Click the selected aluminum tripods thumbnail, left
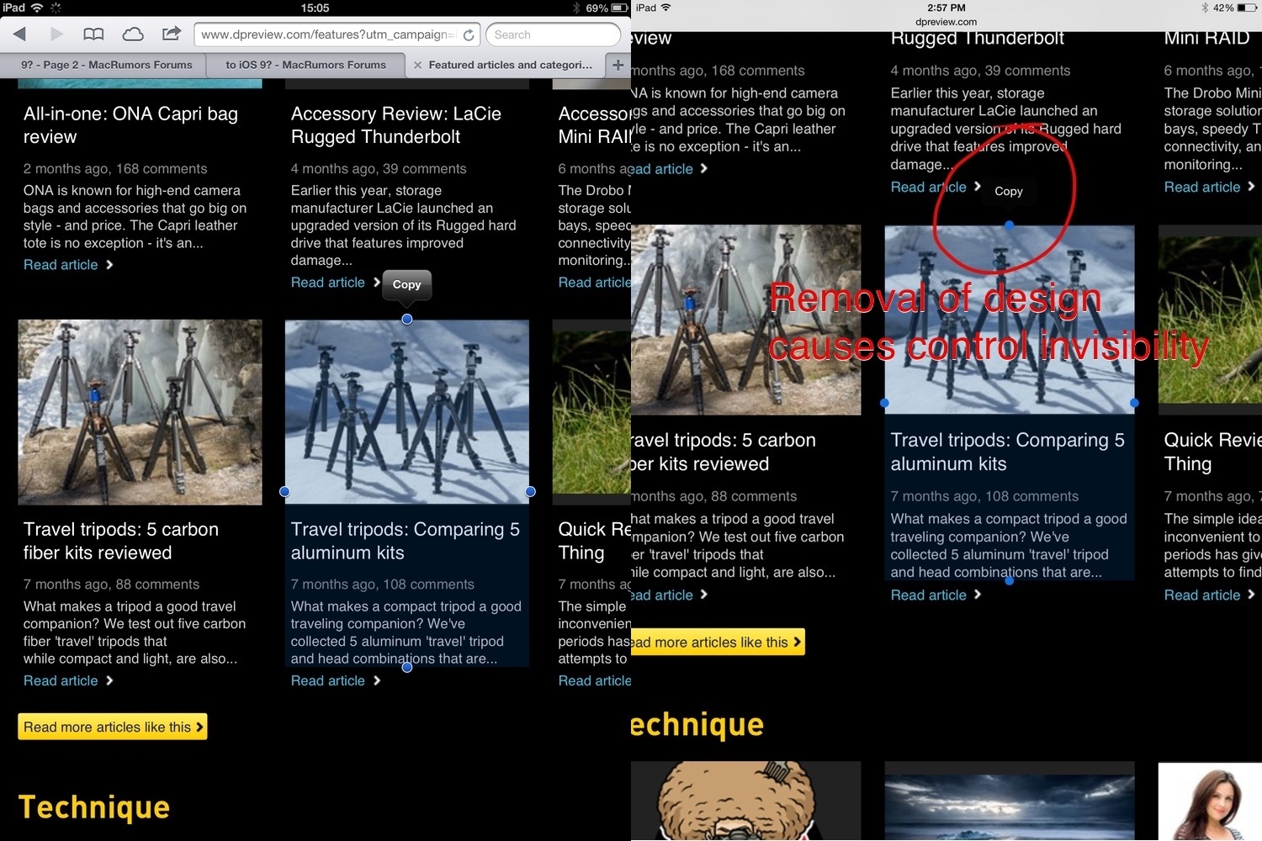Viewport: 1262px width, 841px height. tap(407, 412)
